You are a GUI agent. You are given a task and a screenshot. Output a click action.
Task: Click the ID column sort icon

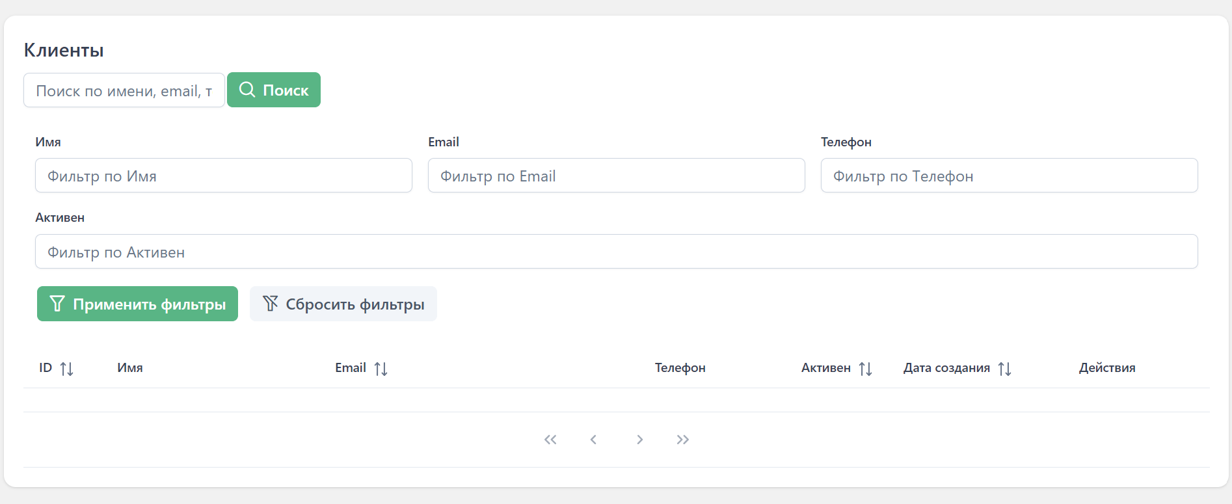point(66,369)
